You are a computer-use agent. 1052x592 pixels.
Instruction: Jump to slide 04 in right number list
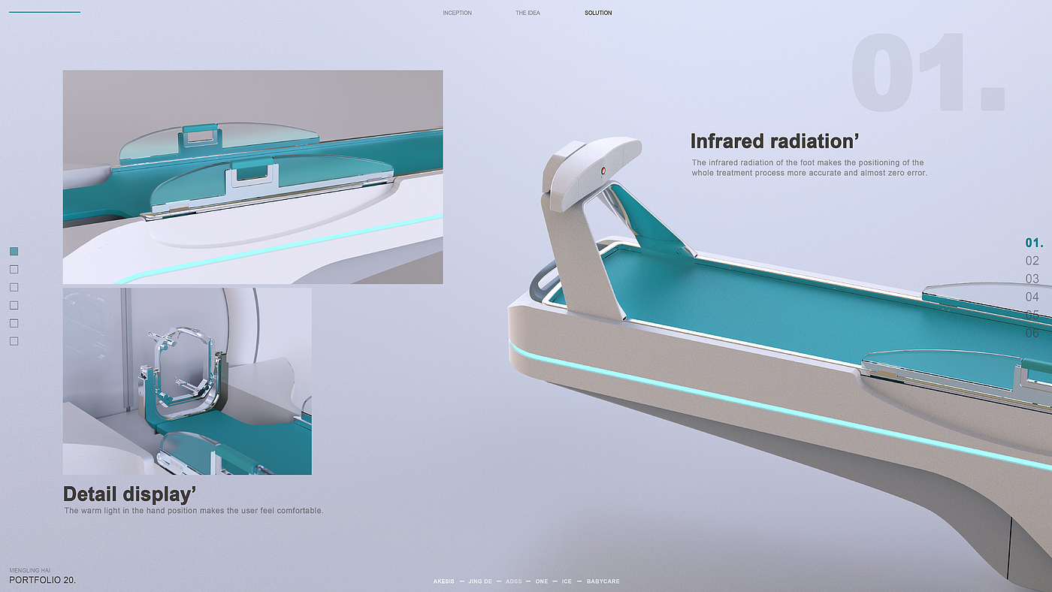pyautogui.click(x=1032, y=297)
